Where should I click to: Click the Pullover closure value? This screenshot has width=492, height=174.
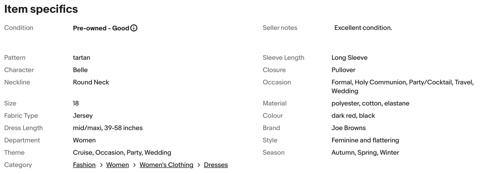point(343,70)
